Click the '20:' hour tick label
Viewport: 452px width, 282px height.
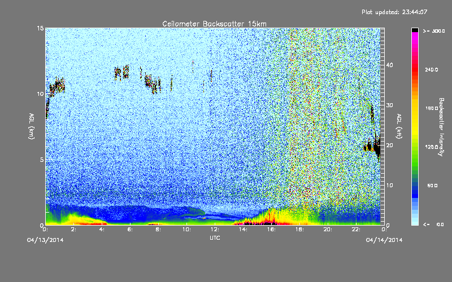click(x=328, y=230)
